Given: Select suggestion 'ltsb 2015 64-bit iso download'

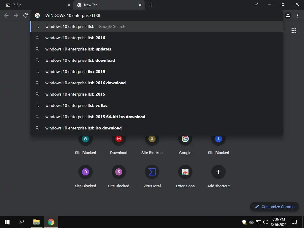Looking at the screenshot, I should point(157,116).
